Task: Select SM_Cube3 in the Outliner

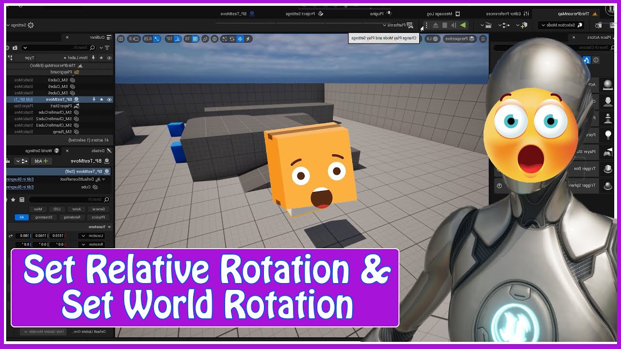Action: (61, 80)
